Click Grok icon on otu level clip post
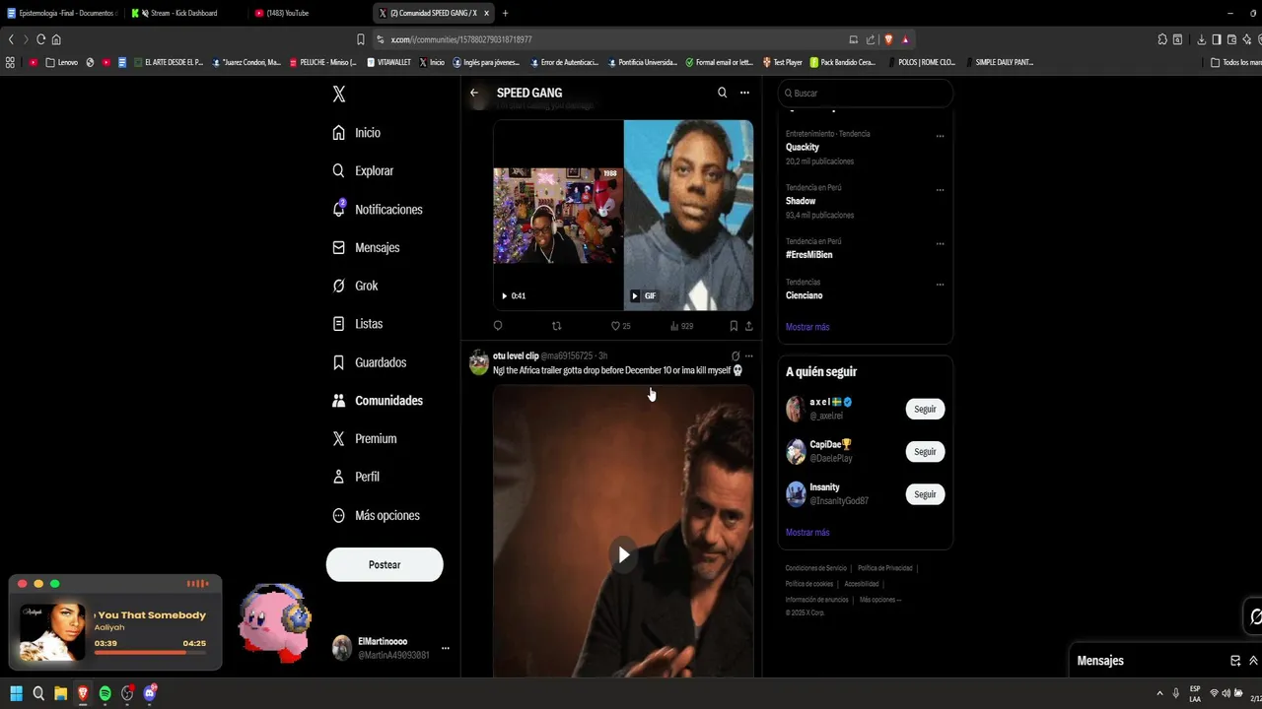 tap(735, 356)
